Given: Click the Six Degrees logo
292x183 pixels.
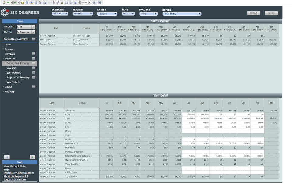Looking at the screenshot, I should (20, 12).
